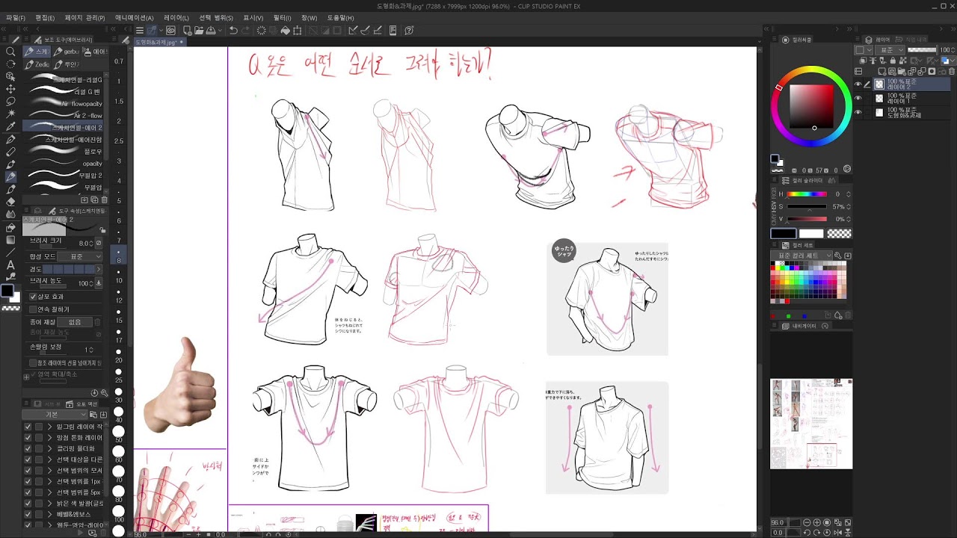This screenshot has width=957, height=538.
Task: Click the color wheel saturation square
Action: point(811,107)
